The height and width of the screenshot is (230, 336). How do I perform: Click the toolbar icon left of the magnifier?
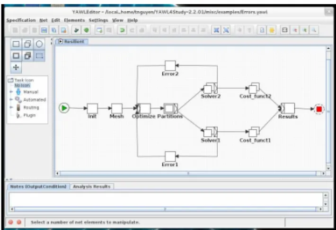pos(304,30)
